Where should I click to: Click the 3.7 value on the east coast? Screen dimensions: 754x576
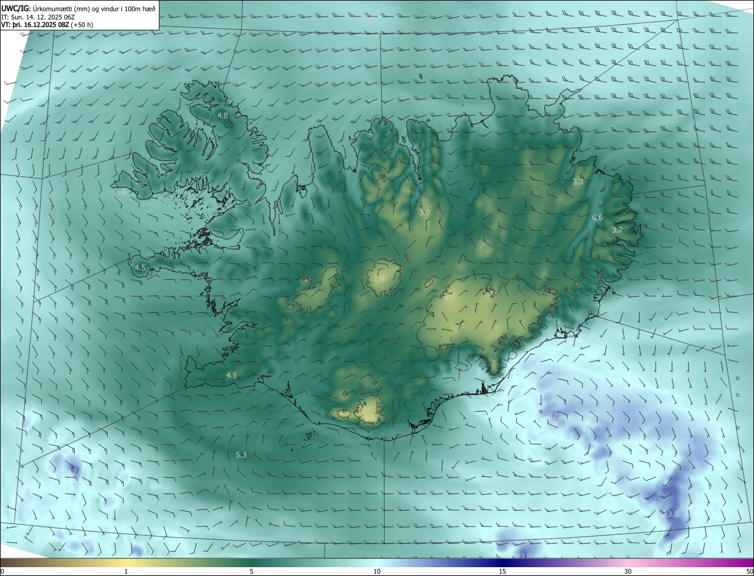coord(617,230)
